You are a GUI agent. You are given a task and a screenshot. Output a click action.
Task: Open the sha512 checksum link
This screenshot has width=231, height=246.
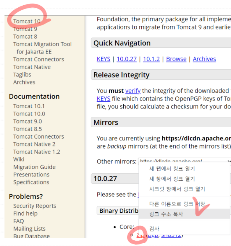[x=171, y=236]
